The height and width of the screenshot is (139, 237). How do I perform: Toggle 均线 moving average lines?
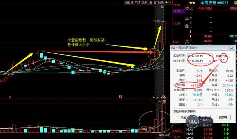(137, 2)
